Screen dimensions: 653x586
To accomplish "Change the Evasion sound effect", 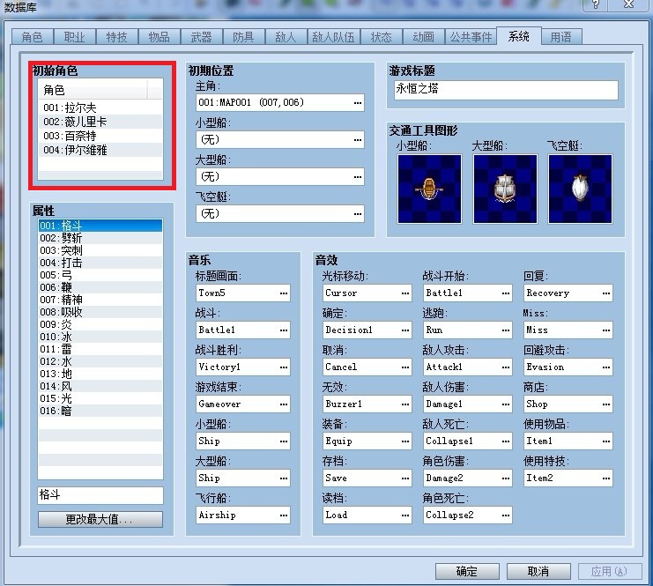I will [x=568, y=367].
